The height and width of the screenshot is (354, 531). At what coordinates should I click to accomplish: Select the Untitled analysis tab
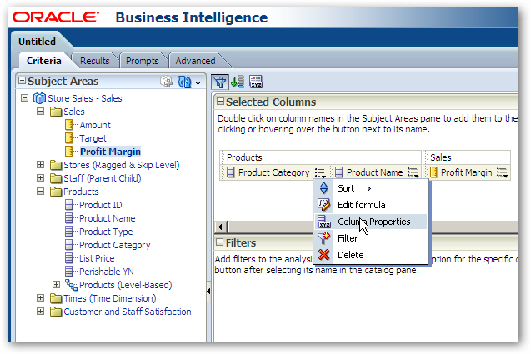[x=37, y=42]
